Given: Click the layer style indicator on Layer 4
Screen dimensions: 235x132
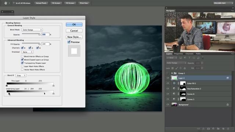Looking at the screenshot, I should coord(228,78).
